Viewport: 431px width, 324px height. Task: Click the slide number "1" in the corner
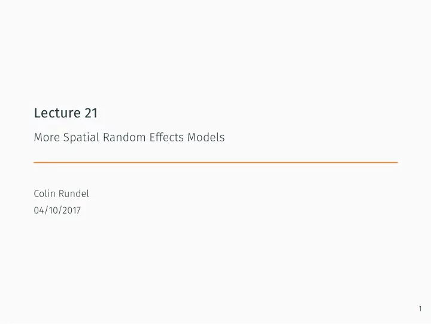(x=420, y=308)
